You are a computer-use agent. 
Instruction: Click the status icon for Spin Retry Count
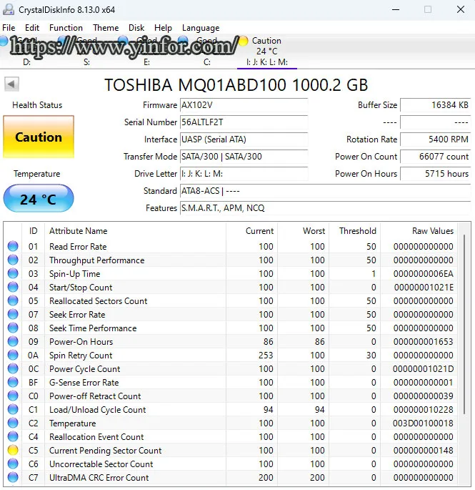tap(13, 355)
